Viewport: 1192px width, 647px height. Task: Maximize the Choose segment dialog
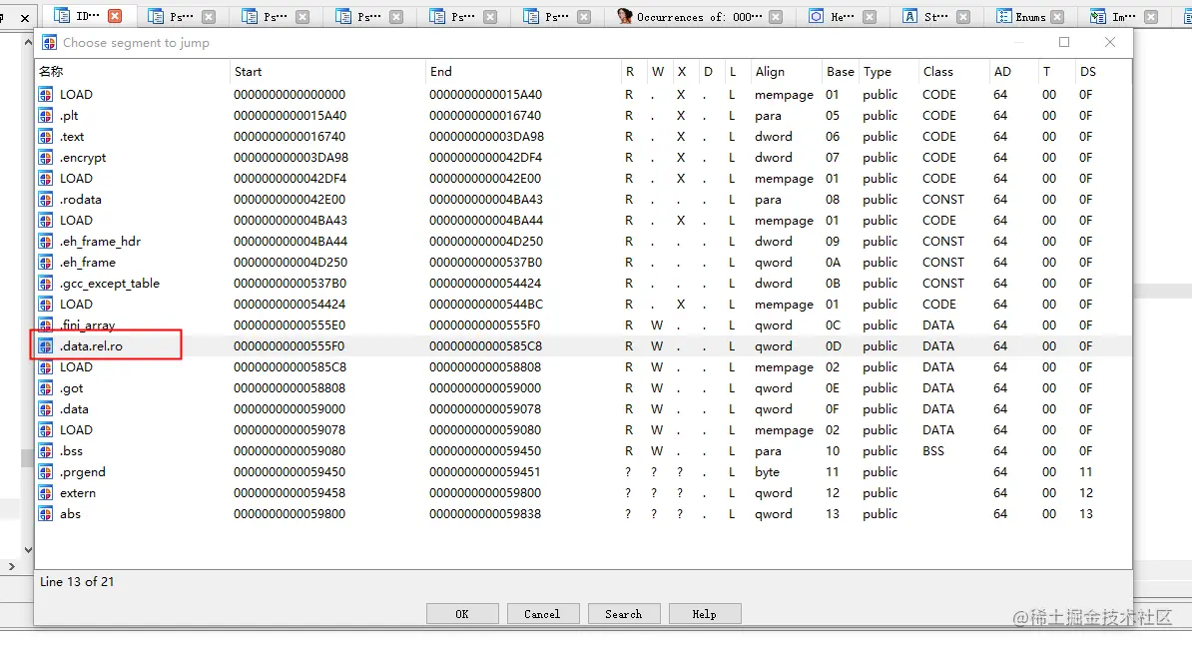click(1064, 43)
